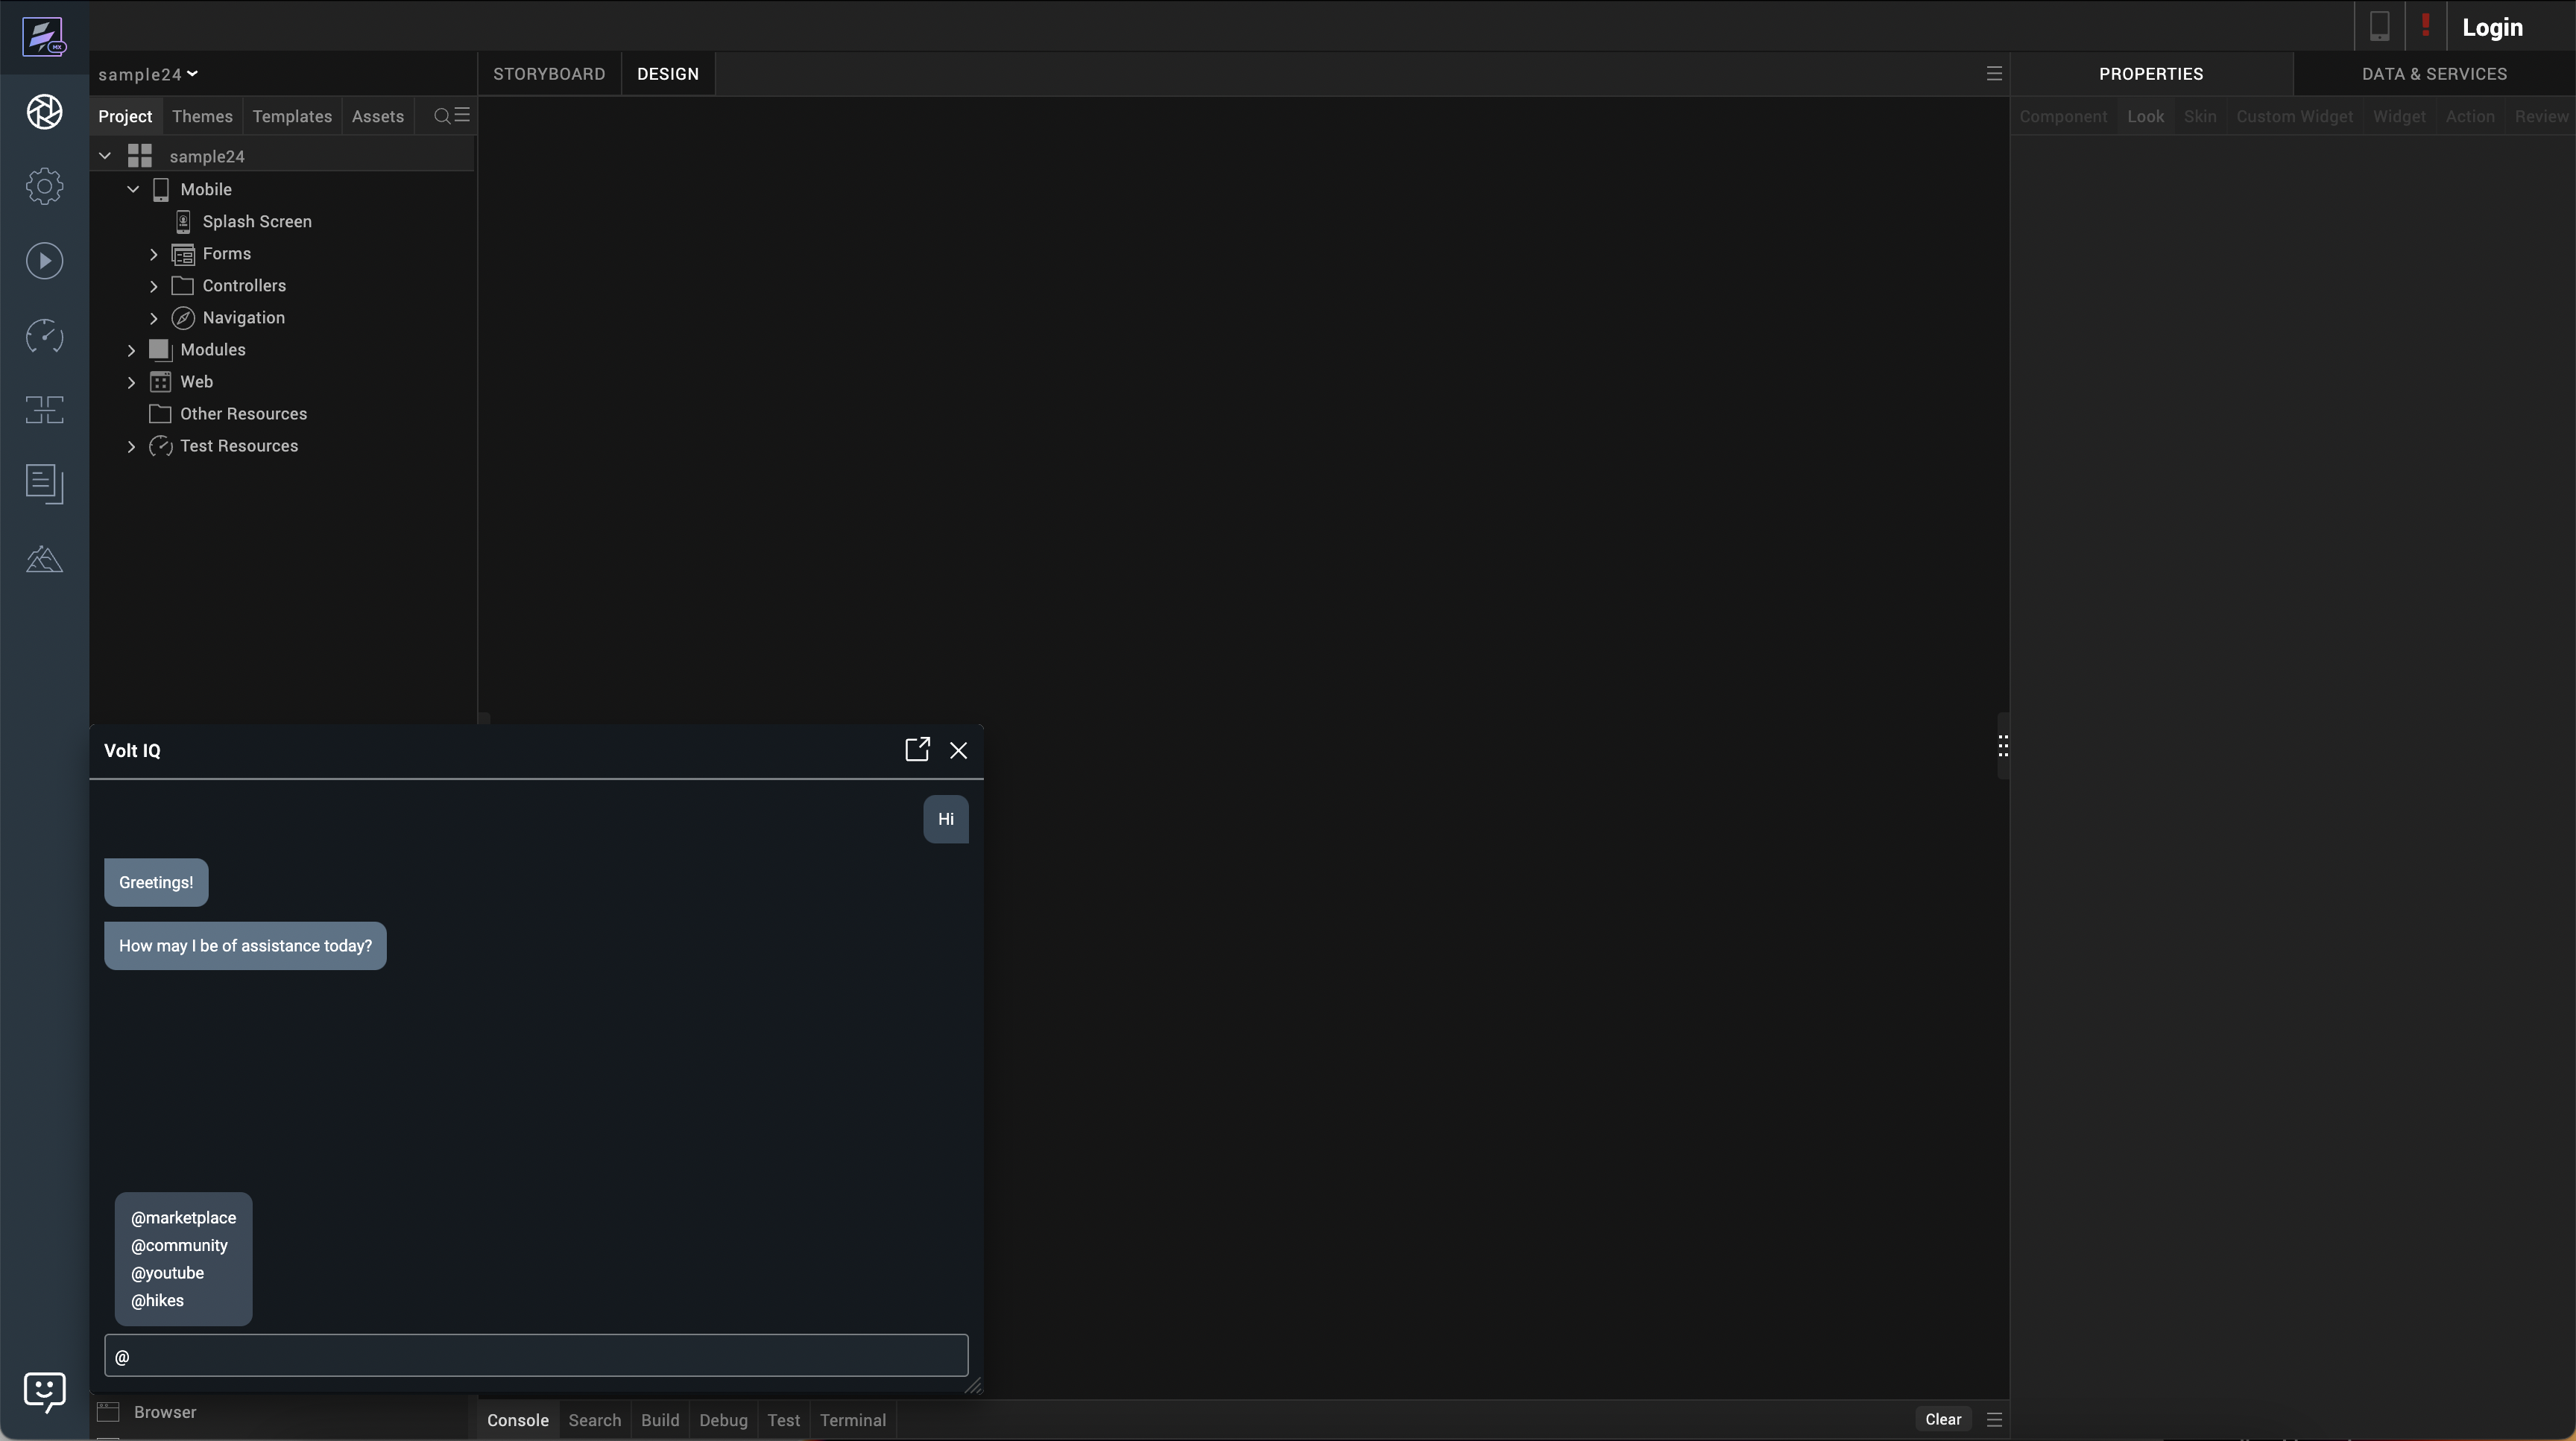
Task: Click the mobile device icon near Login
Action: [2379, 27]
